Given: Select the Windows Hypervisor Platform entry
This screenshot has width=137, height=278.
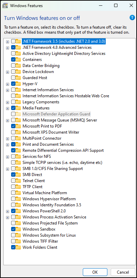Looking at the screenshot, I should (49, 199).
